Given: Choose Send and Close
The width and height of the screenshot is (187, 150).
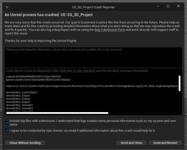Looking at the screenshot, I should click(131, 143).
